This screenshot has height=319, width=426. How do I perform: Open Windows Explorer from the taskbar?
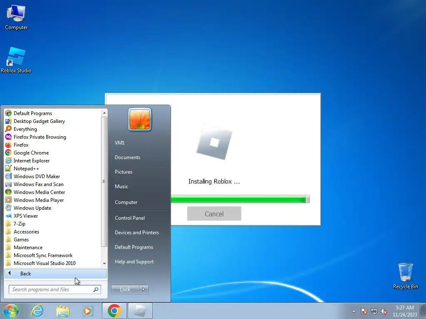(63, 311)
